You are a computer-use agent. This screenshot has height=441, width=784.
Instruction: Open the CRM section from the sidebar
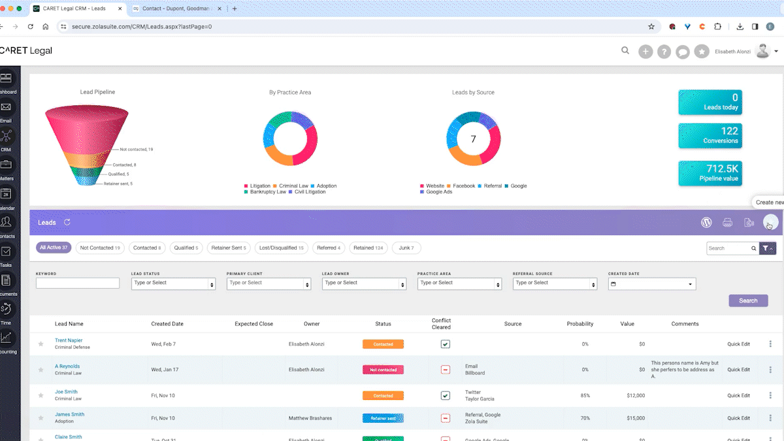point(7,137)
